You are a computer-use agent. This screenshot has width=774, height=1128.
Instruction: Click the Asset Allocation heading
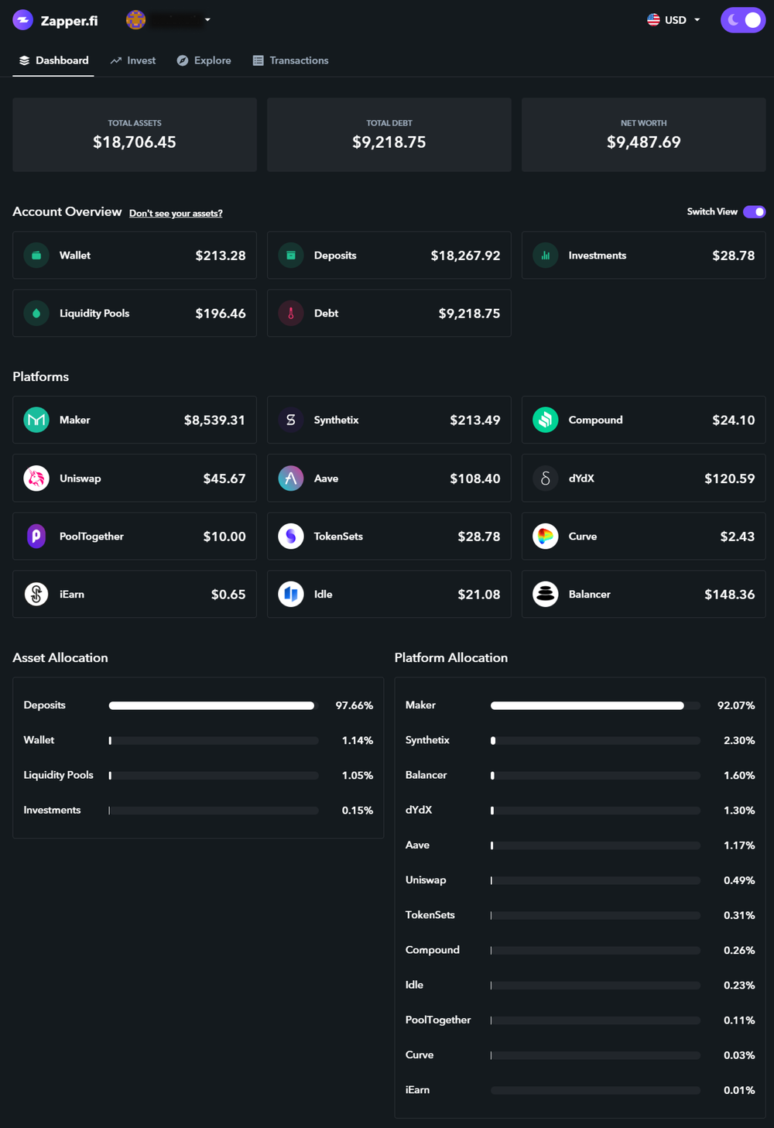click(x=60, y=658)
